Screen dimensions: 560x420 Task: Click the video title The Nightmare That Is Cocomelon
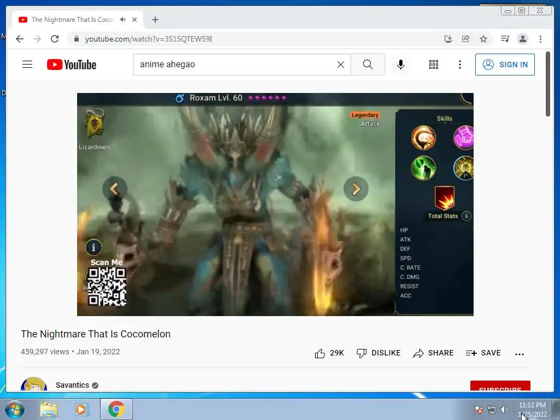point(96,334)
